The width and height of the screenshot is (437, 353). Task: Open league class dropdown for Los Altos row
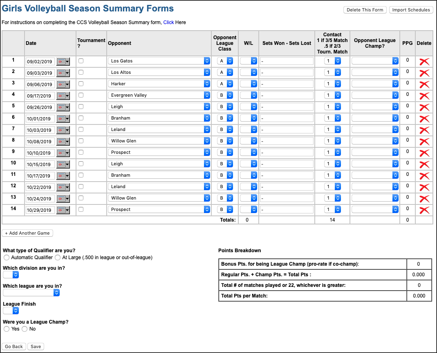225,72
